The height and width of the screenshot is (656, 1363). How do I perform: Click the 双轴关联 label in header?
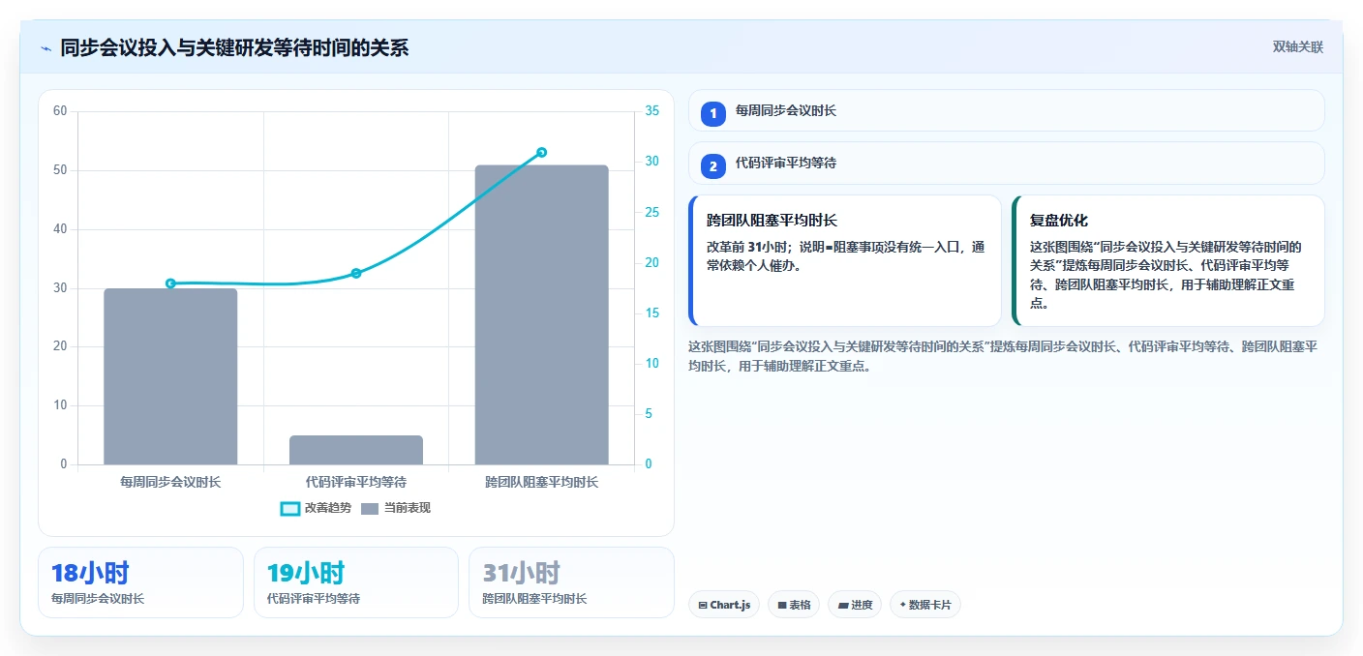pyautogui.click(x=1297, y=47)
